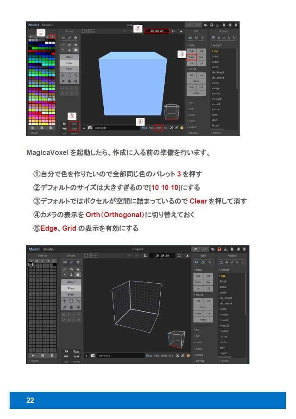Select the face brush mode in the lower screenshot
This screenshot has width=296, height=419.
[x=71, y=275]
